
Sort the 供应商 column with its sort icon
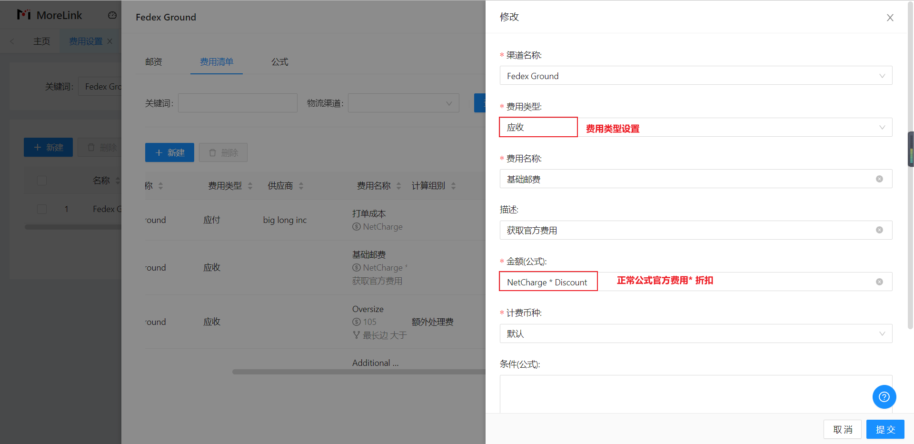(301, 186)
